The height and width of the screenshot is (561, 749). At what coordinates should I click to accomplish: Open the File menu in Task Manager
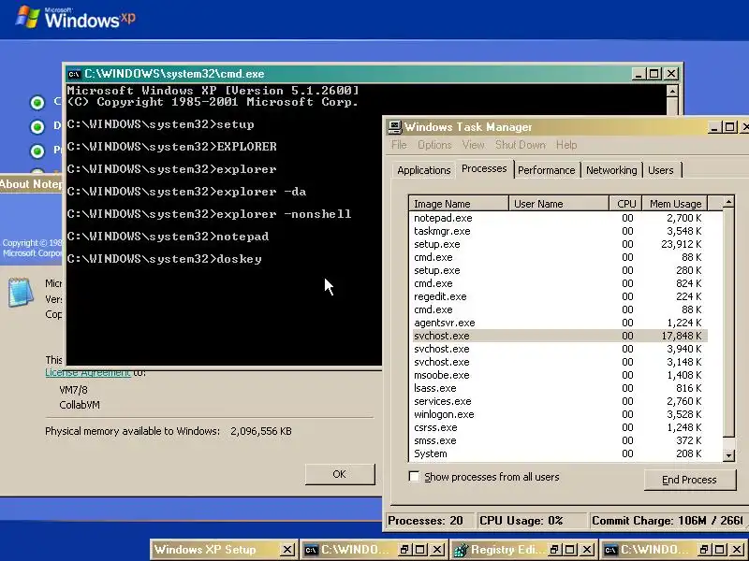click(x=399, y=145)
